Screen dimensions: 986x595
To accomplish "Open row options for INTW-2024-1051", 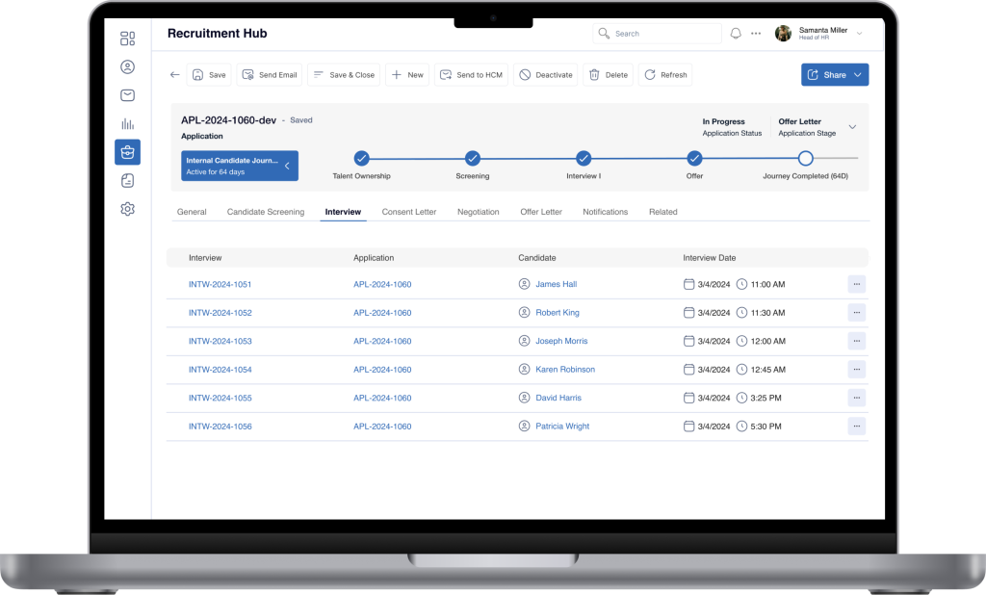I will pyautogui.click(x=856, y=284).
